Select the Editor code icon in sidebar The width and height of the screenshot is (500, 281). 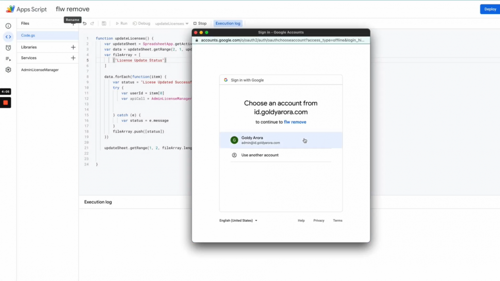point(8,37)
